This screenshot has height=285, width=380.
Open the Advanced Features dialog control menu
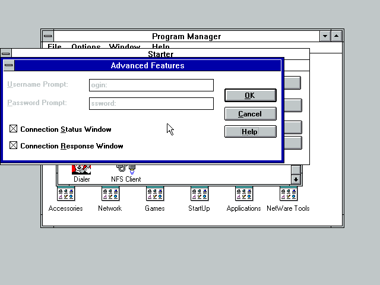tap(9, 66)
